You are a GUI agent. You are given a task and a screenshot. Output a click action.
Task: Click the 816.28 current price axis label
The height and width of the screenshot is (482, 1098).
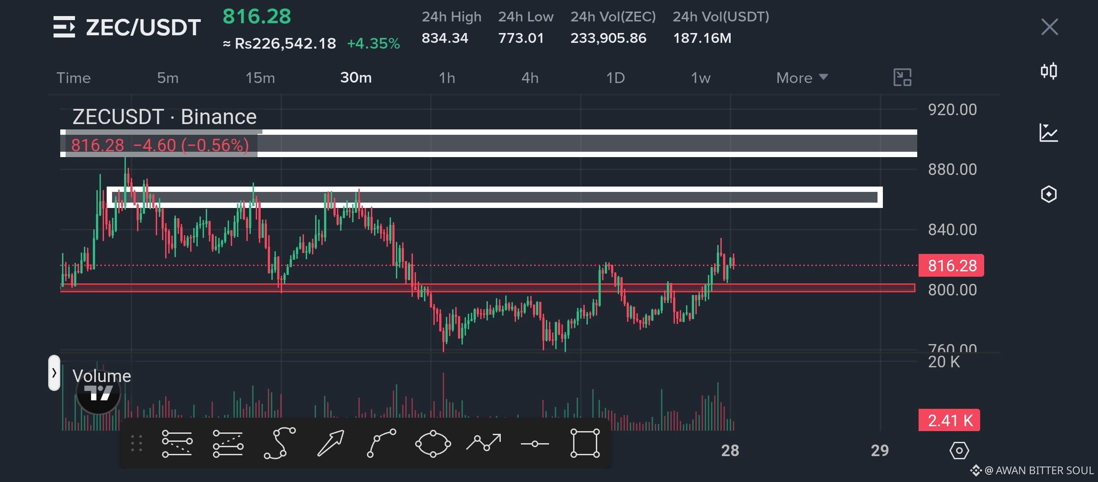951,266
